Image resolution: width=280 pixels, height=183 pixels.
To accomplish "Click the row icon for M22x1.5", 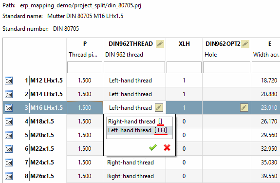I will [9, 149].
